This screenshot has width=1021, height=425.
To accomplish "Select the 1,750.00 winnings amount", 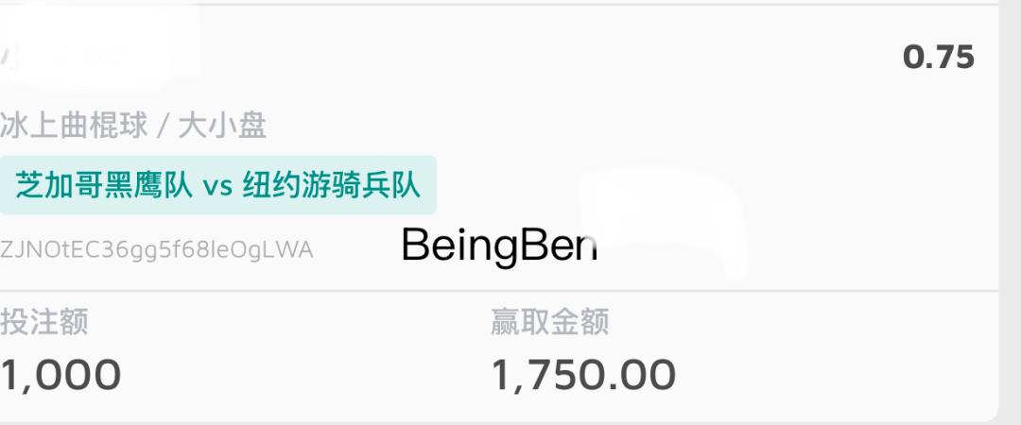I will tap(583, 374).
